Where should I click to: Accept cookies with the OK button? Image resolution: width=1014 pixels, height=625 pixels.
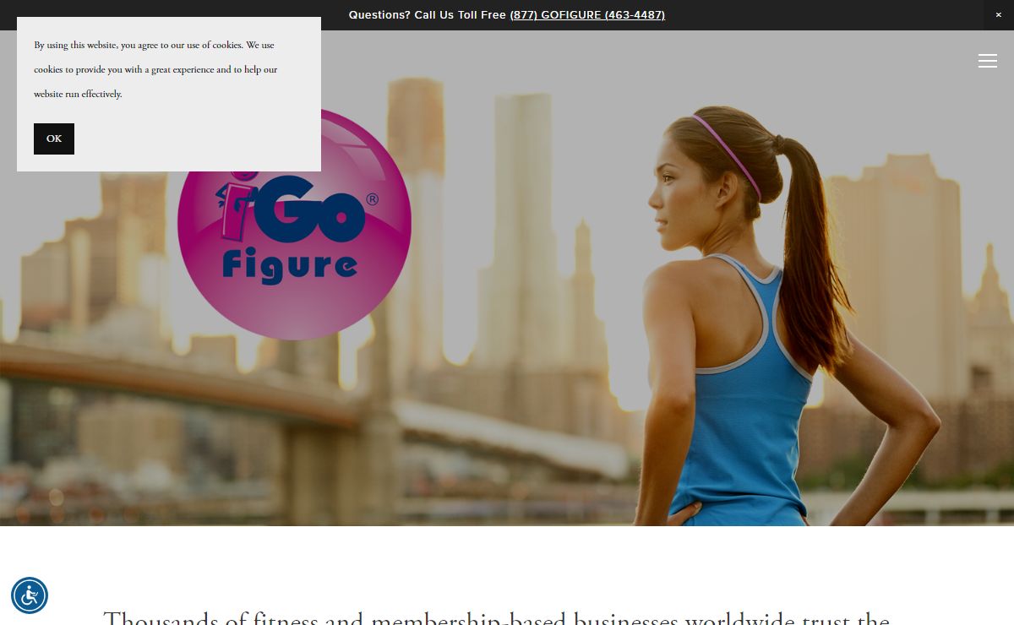[x=54, y=139]
